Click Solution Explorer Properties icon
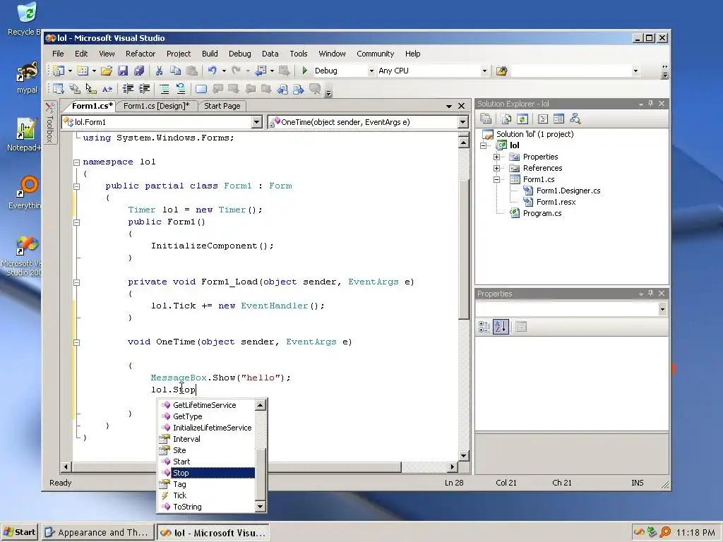This screenshot has width=723, height=542. click(486, 119)
